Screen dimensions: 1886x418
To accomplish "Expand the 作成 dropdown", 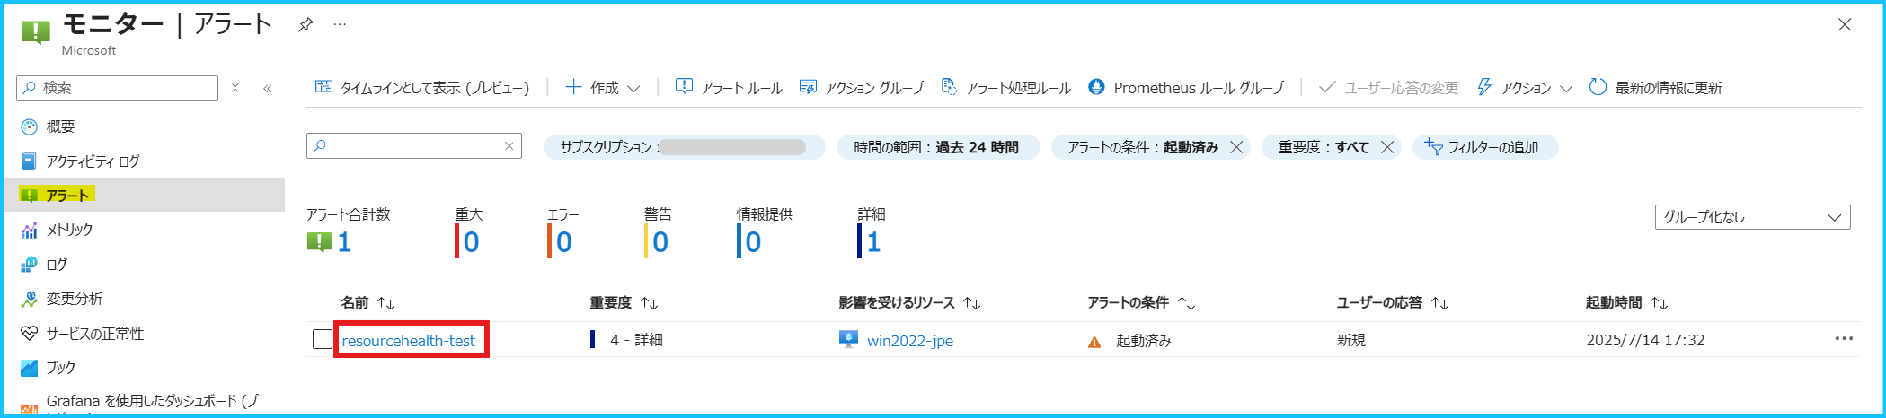I will pos(602,87).
